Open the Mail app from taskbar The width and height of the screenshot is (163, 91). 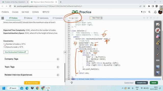22,88
